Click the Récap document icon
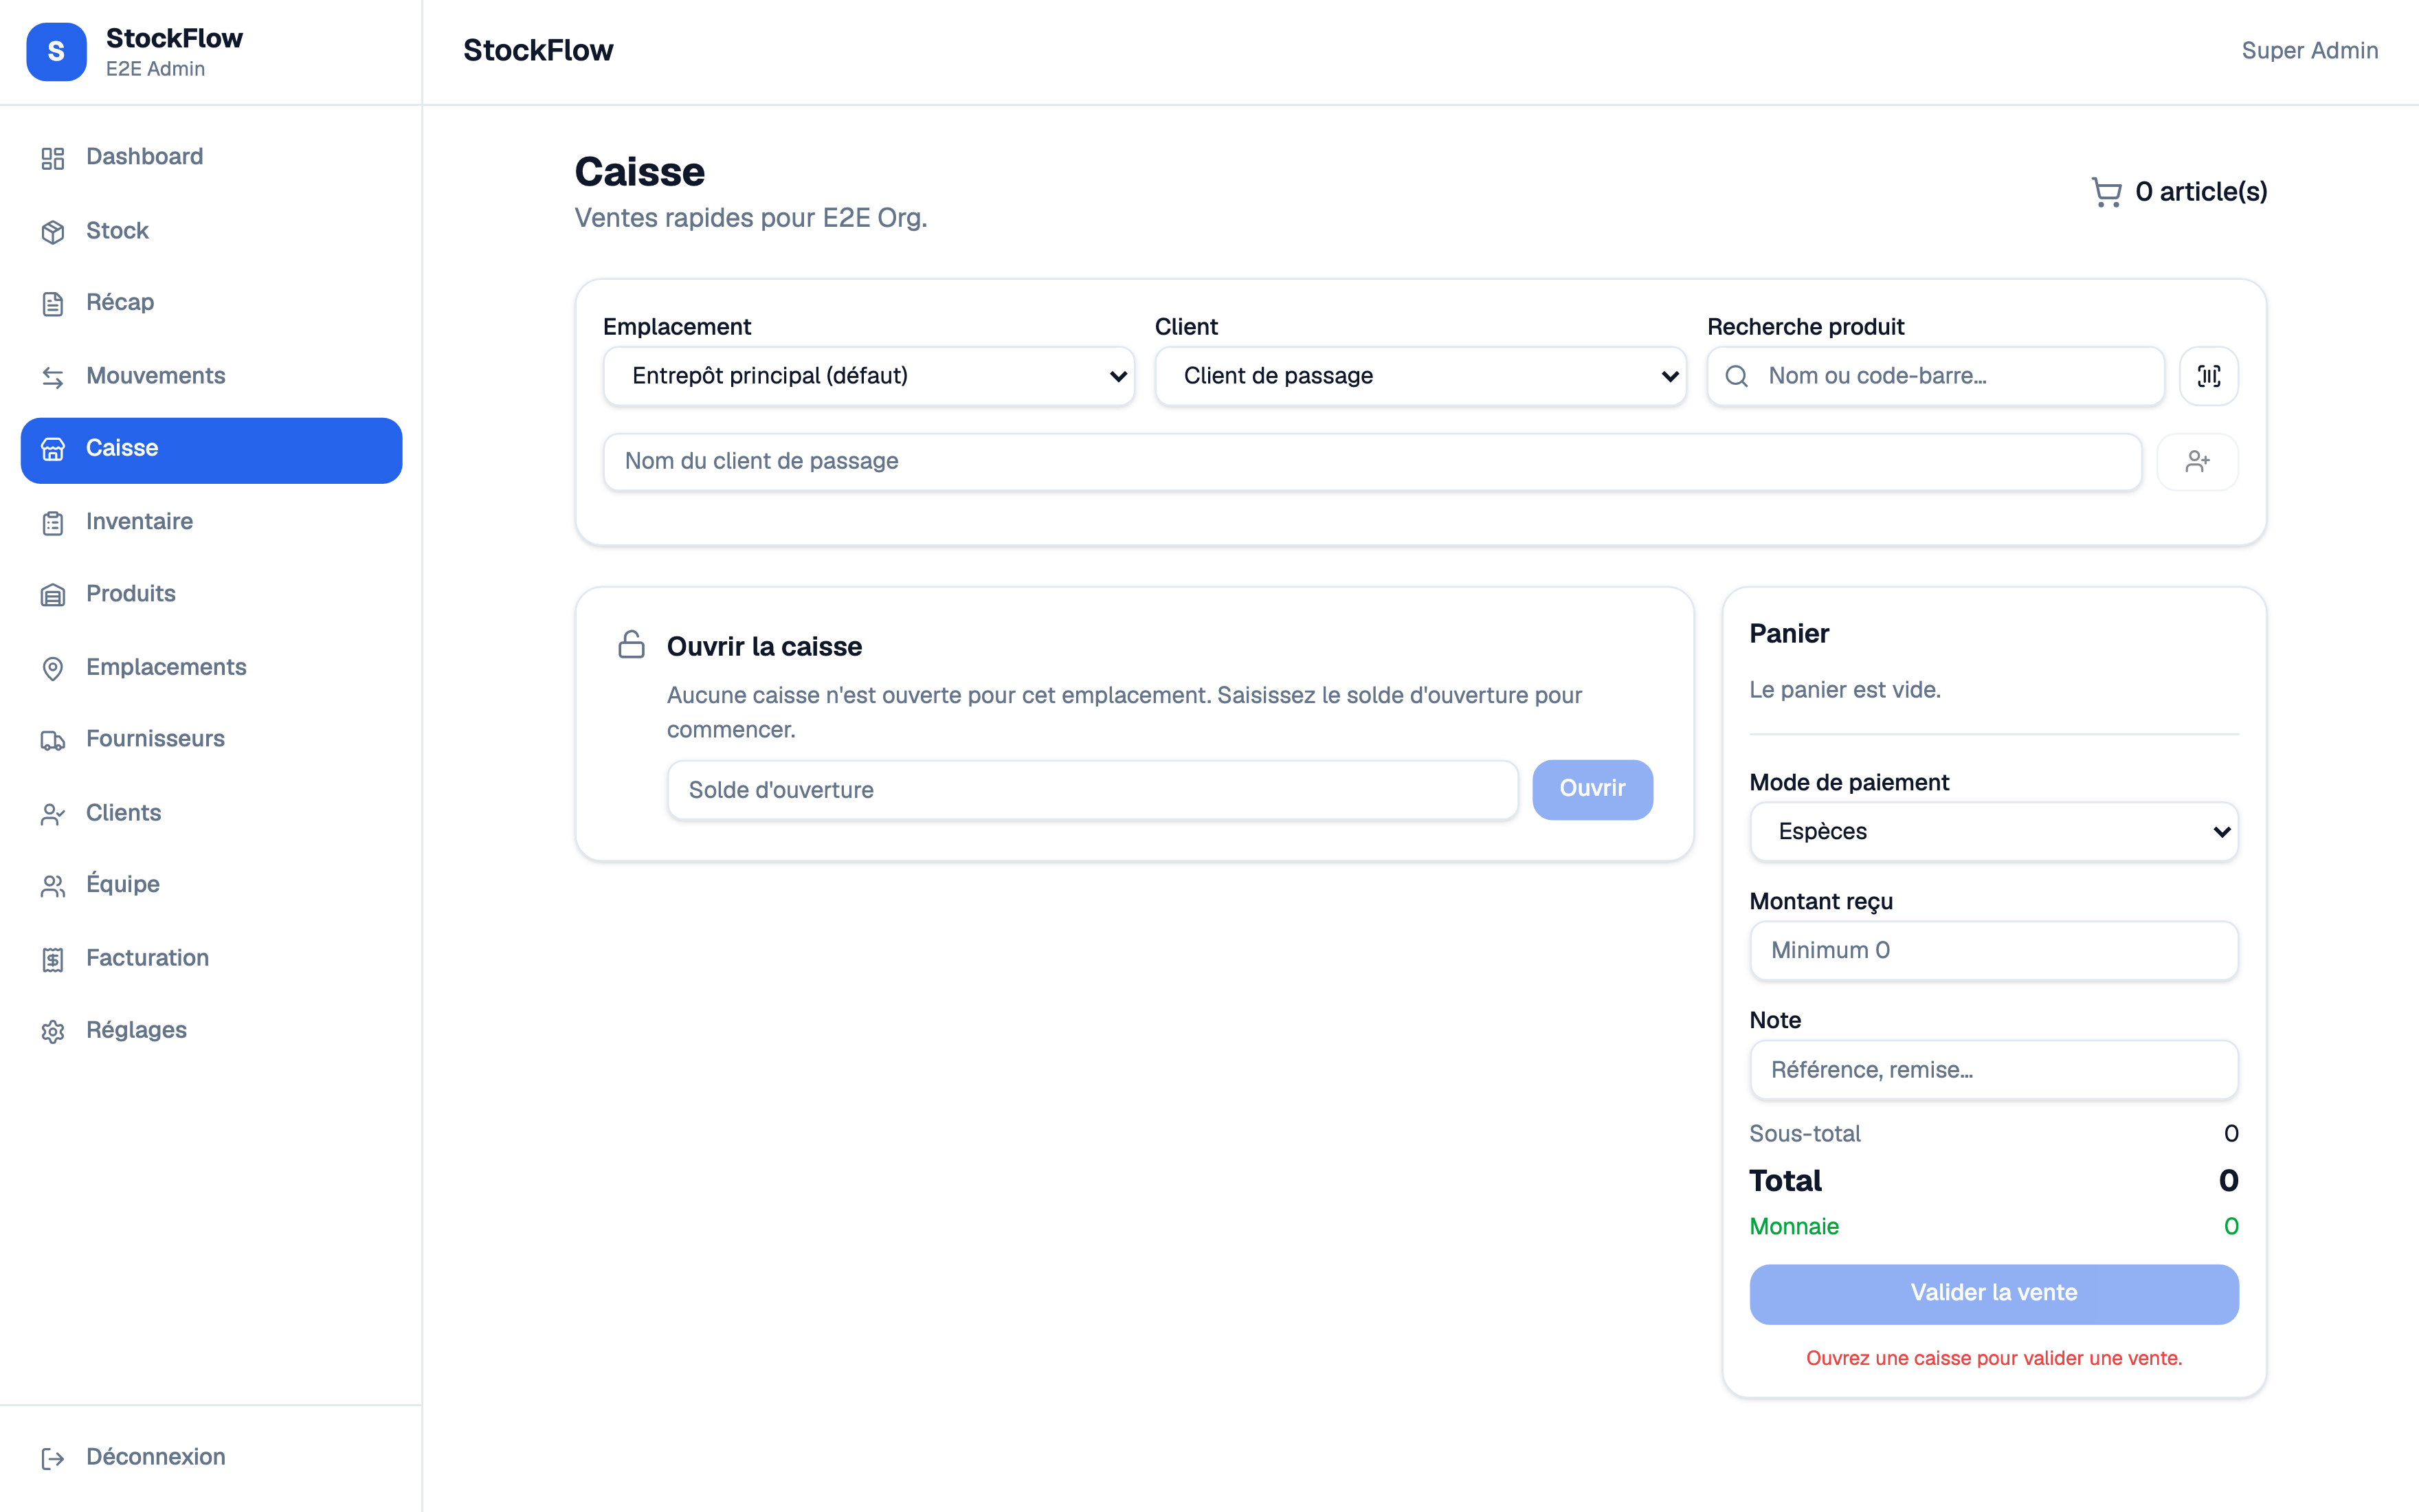 pos(53,304)
